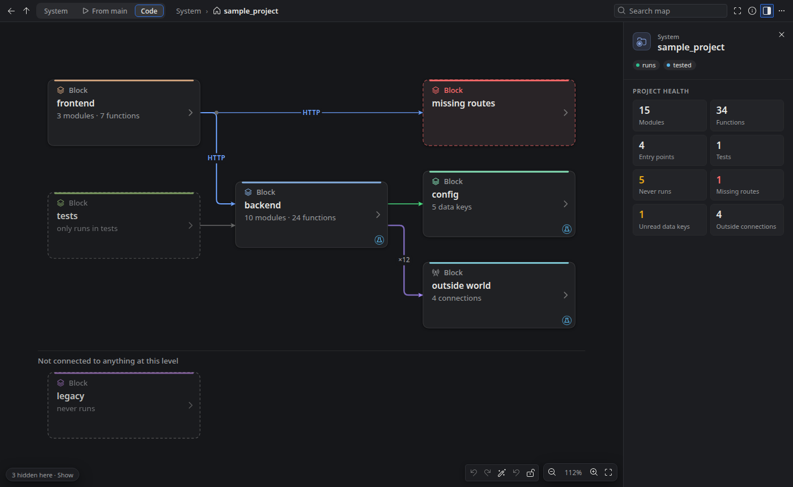Click the sample_project system icon in panel

click(x=642, y=41)
